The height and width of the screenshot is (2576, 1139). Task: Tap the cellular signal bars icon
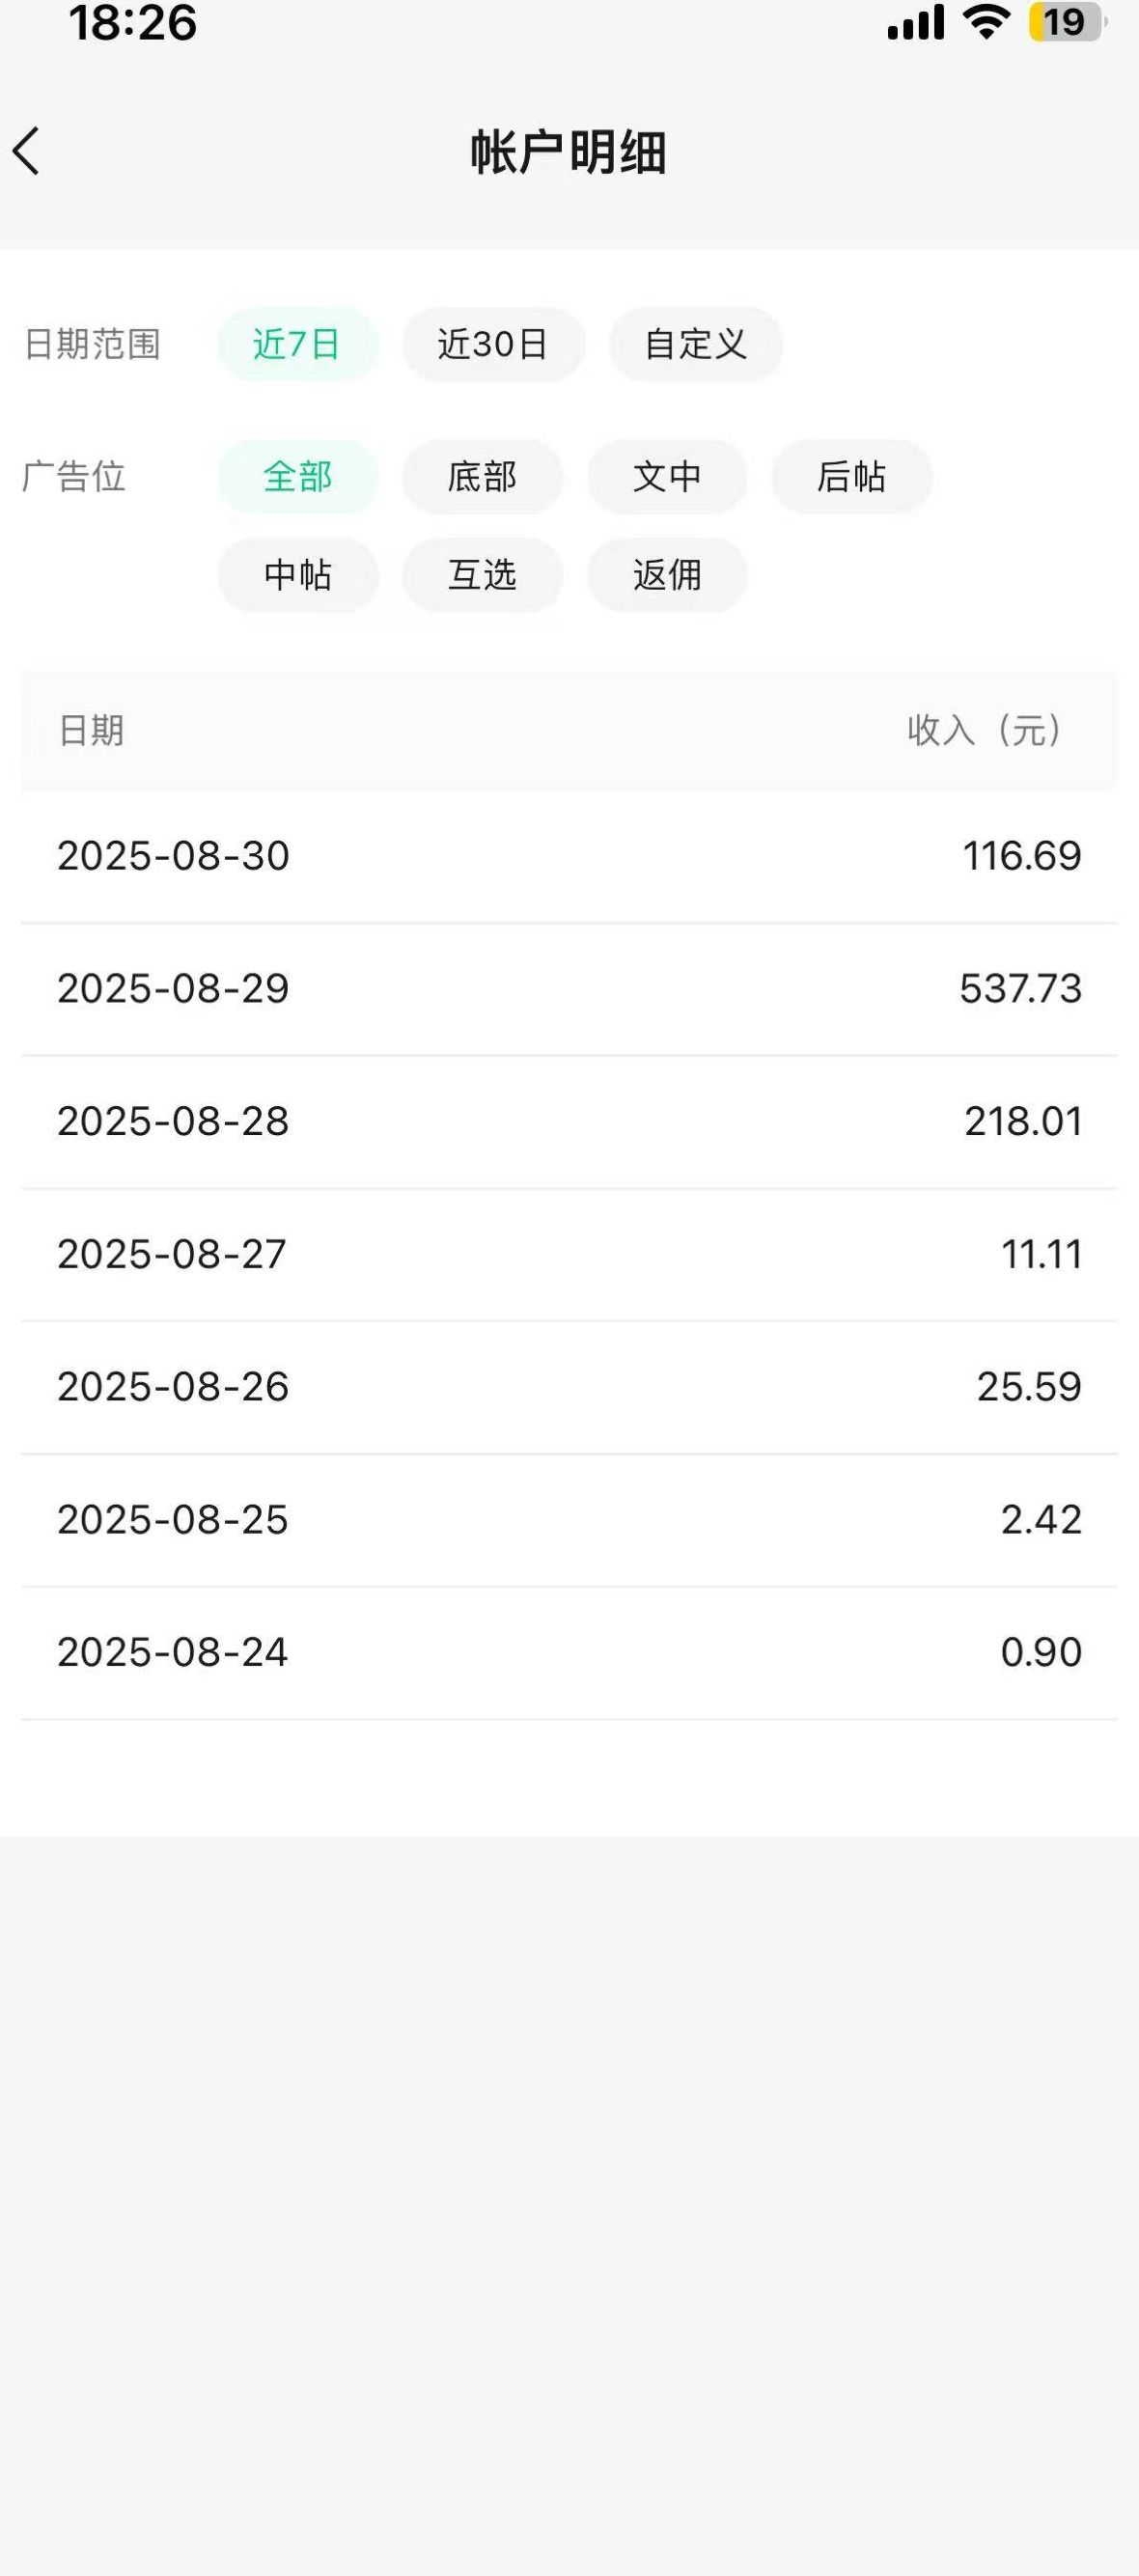click(x=915, y=22)
